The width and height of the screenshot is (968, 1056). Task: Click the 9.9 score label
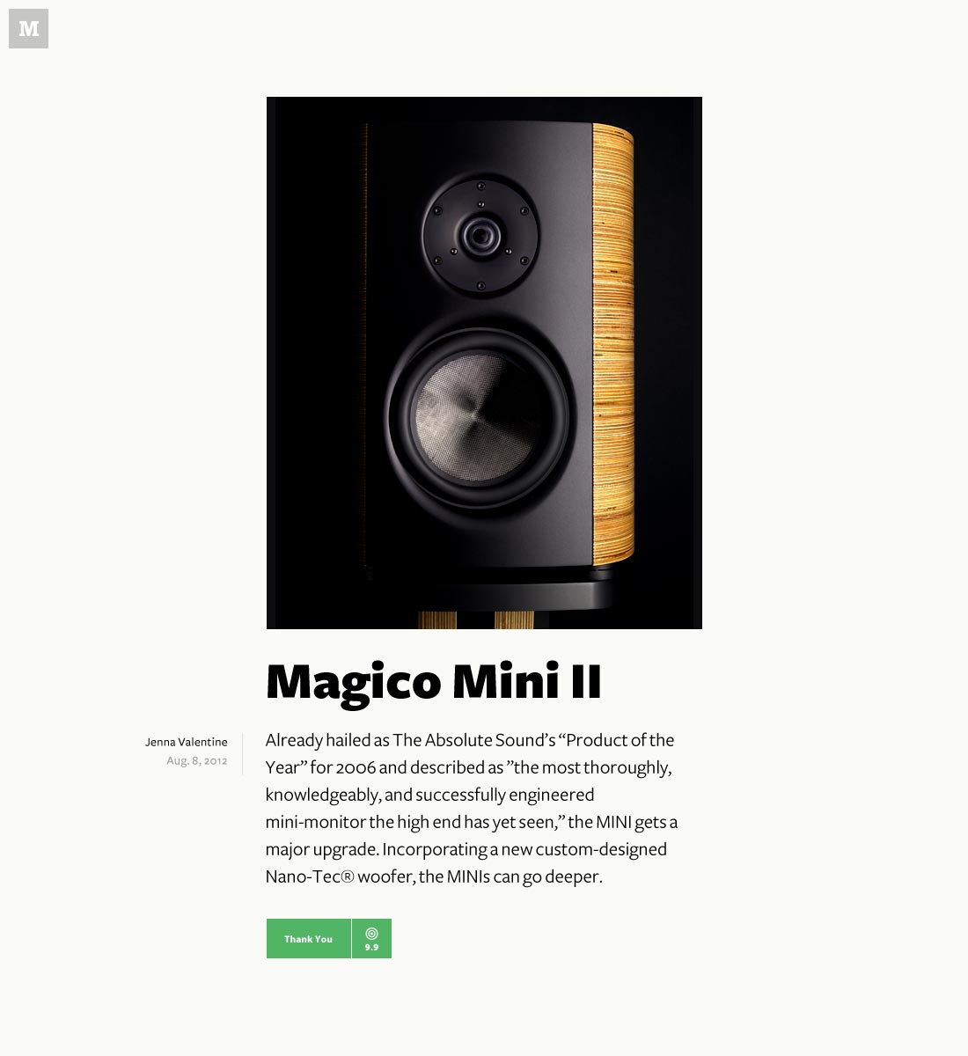point(371,948)
